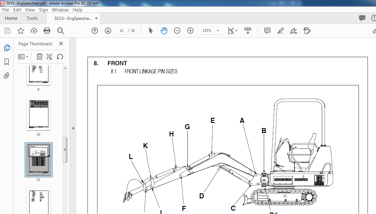Add a sticky note comment
Viewport: 376px width, 214px height.
point(267,31)
